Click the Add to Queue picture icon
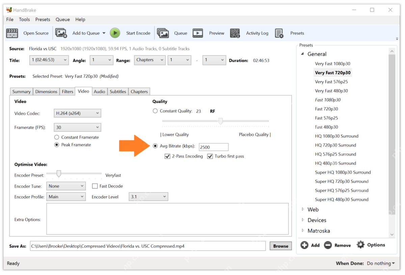Viewport: 405px width, 275px height. (61, 33)
